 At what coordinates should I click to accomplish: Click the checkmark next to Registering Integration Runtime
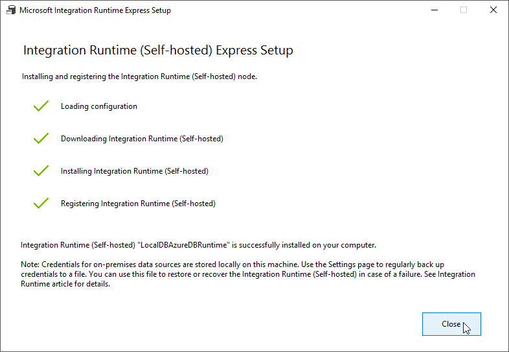[x=41, y=204]
